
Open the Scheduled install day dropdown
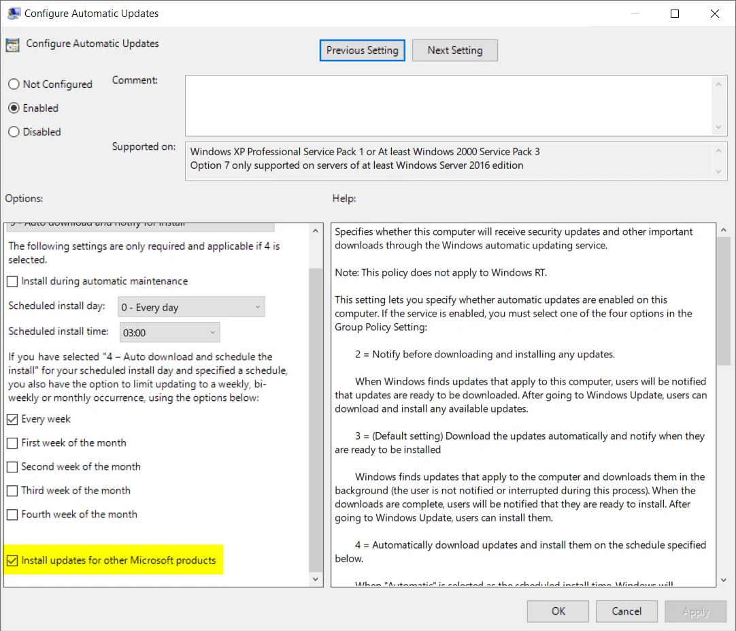pyautogui.click(x=192, y=307)
